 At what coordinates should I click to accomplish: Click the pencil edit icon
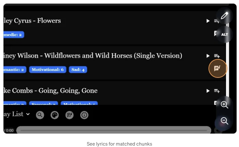(x=225, y=15)
